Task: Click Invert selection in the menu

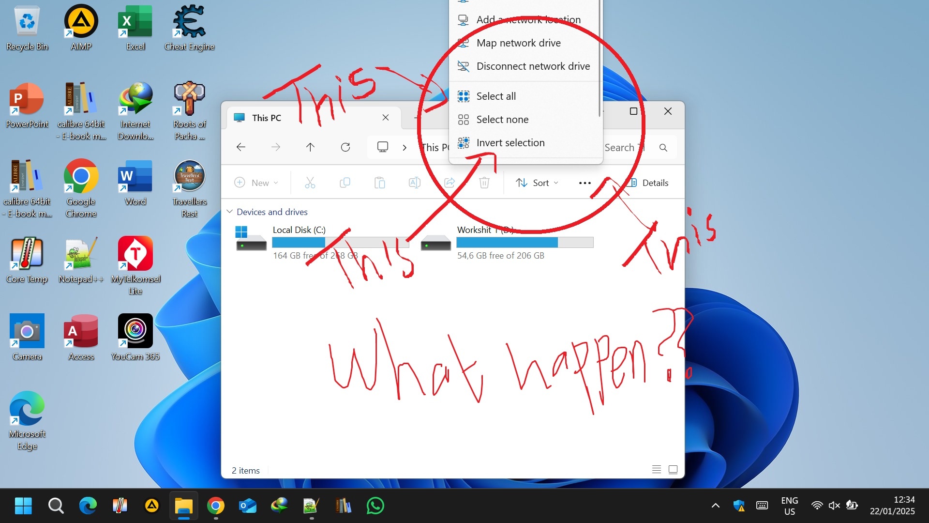Action: [x=525, y=143]
